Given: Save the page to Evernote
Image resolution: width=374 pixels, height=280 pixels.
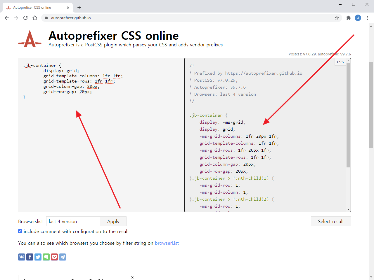Looking at the screenshot, I should [x=46, y=257].
